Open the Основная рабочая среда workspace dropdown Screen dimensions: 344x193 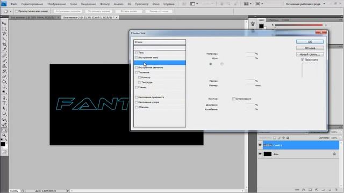click(x=305, y=4)
